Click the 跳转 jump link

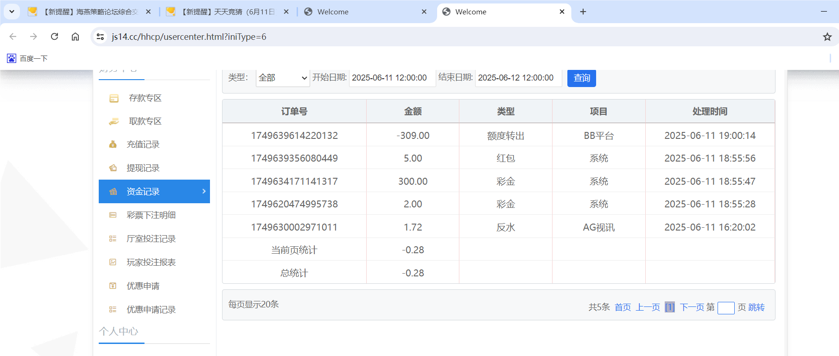[756, 307]
